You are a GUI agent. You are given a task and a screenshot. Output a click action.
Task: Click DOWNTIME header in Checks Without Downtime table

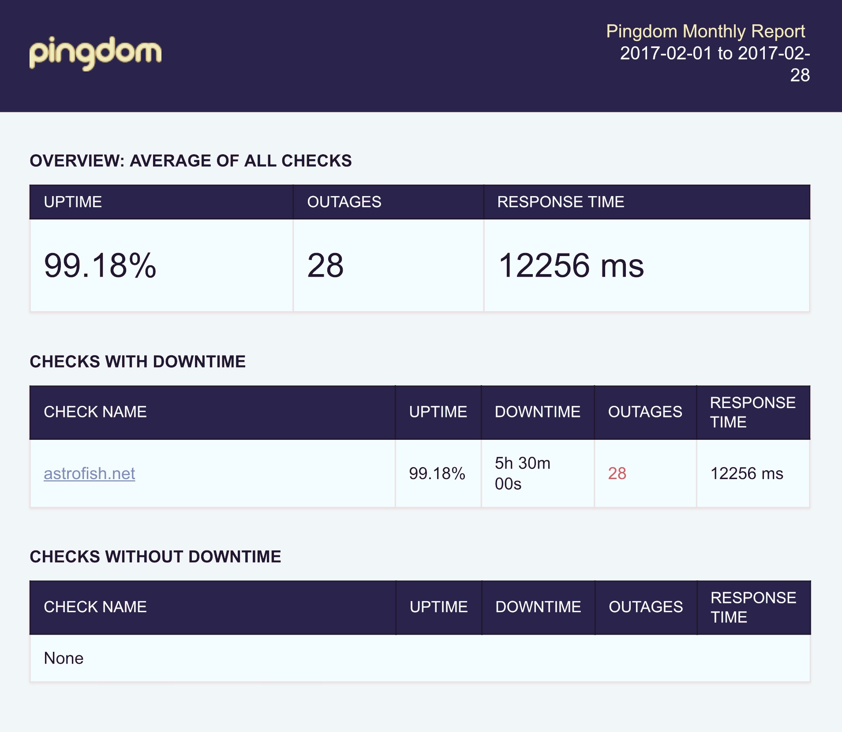tap(538, 607)
